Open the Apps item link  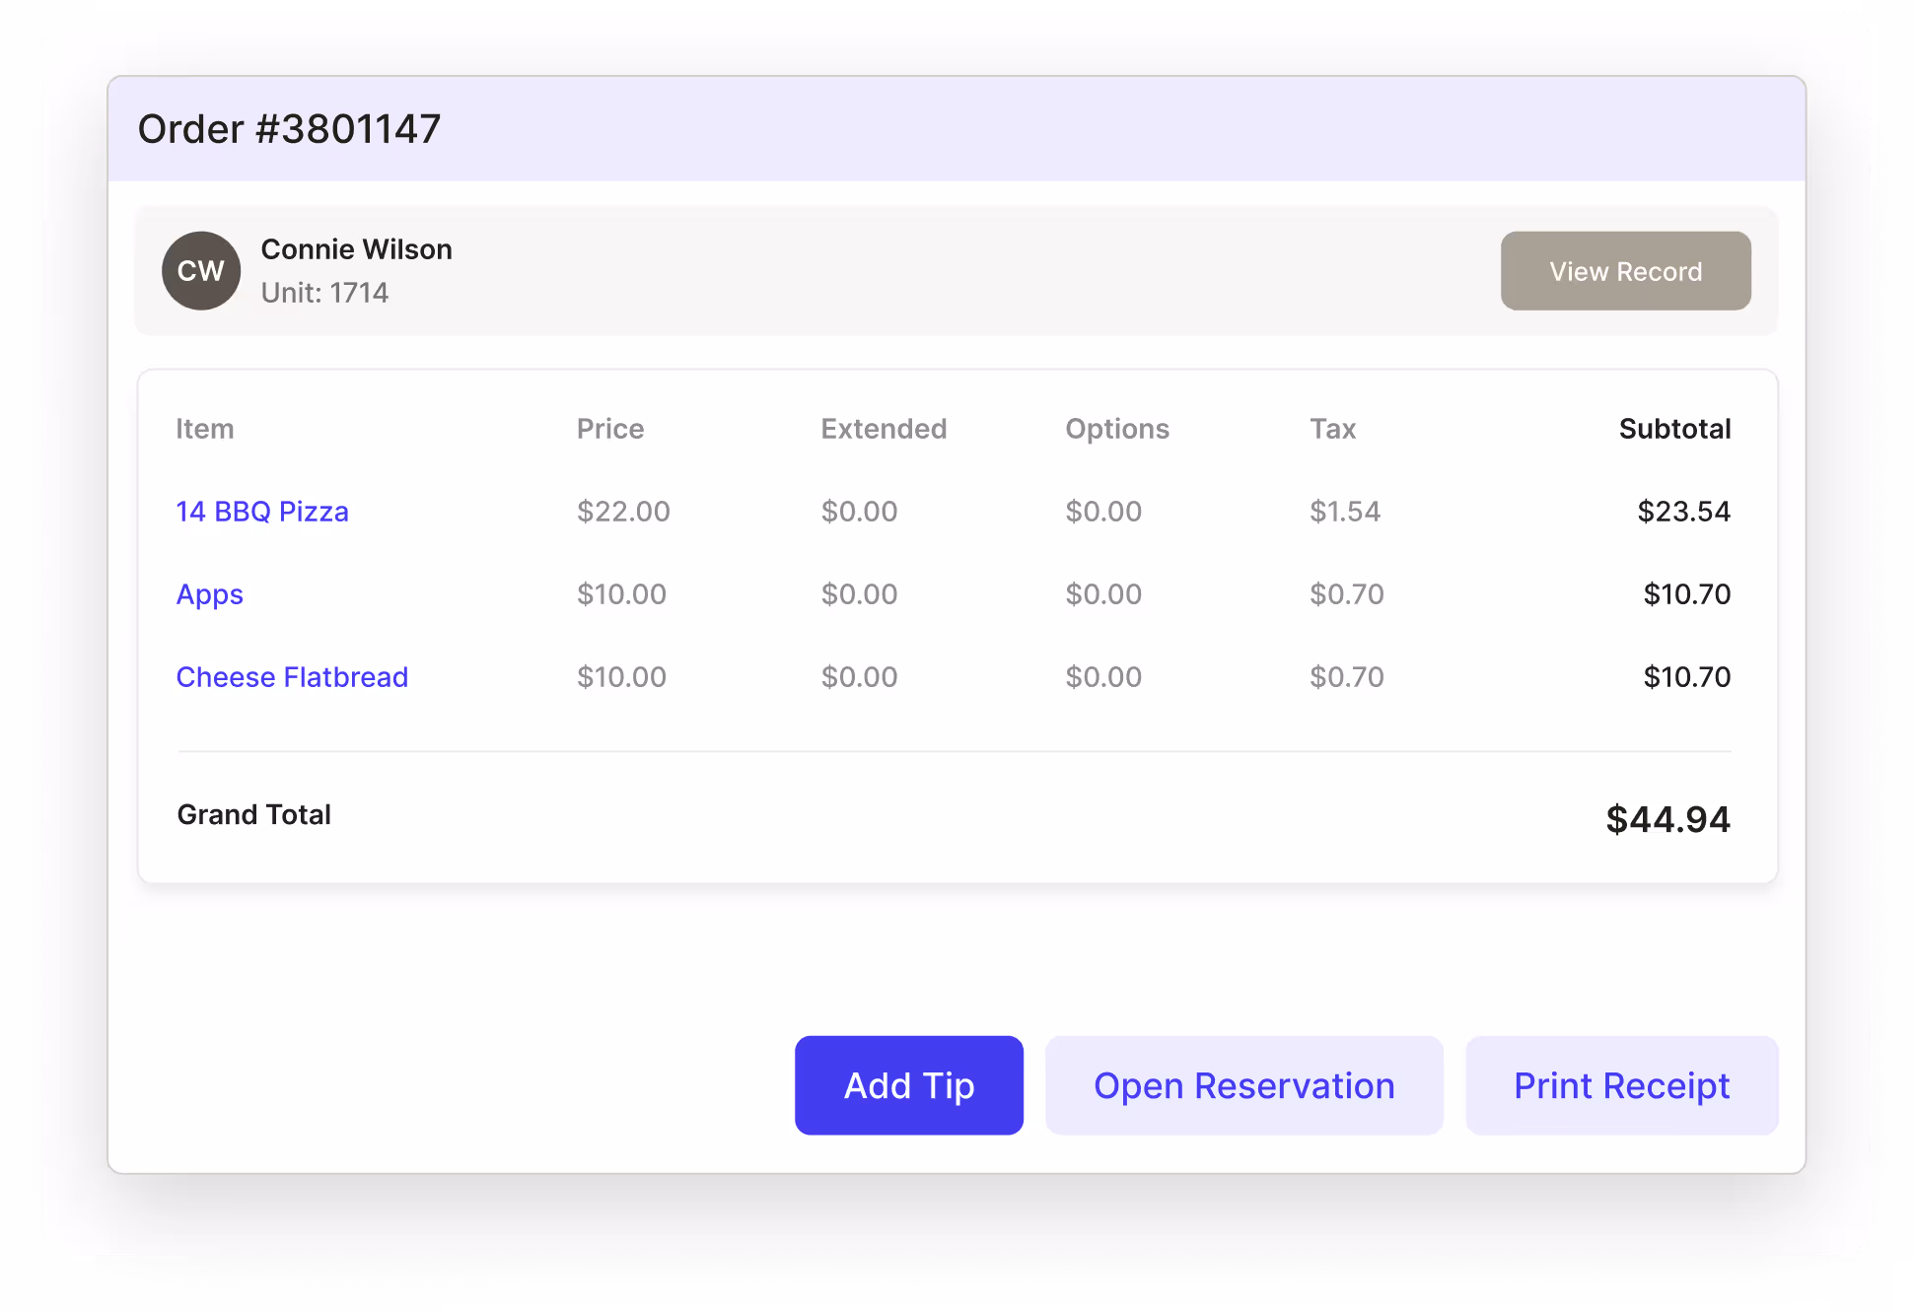[x=209, y=594]
